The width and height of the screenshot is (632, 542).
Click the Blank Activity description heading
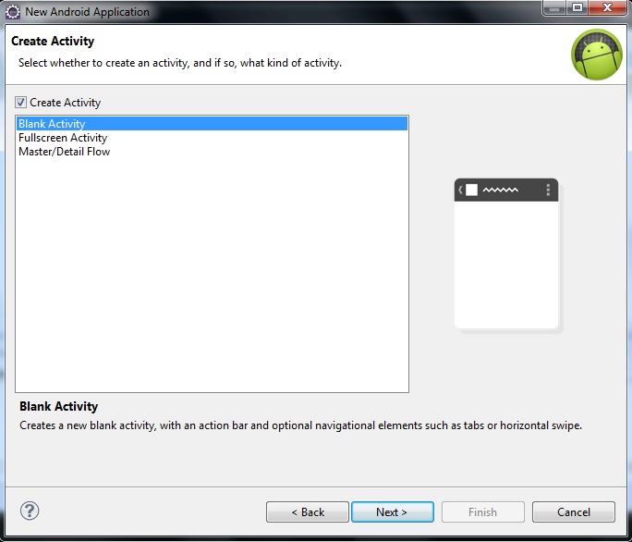59,406
